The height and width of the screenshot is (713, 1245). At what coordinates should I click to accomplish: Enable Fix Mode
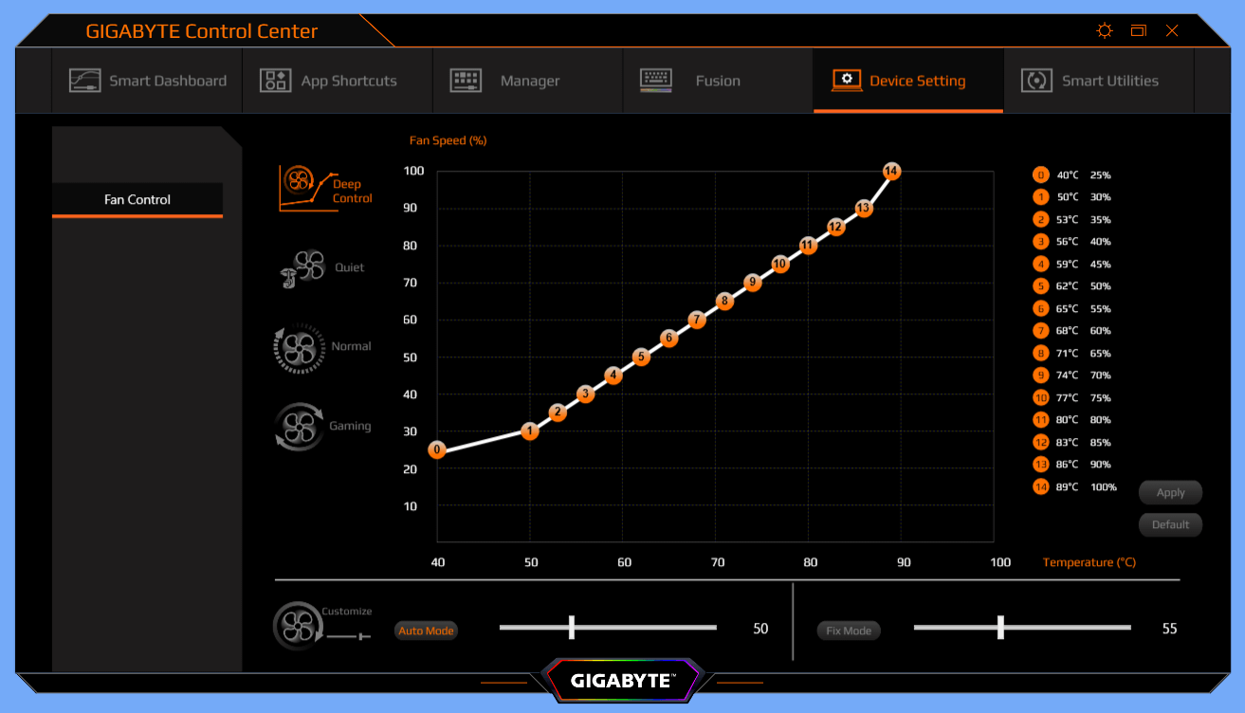[849, 631]
